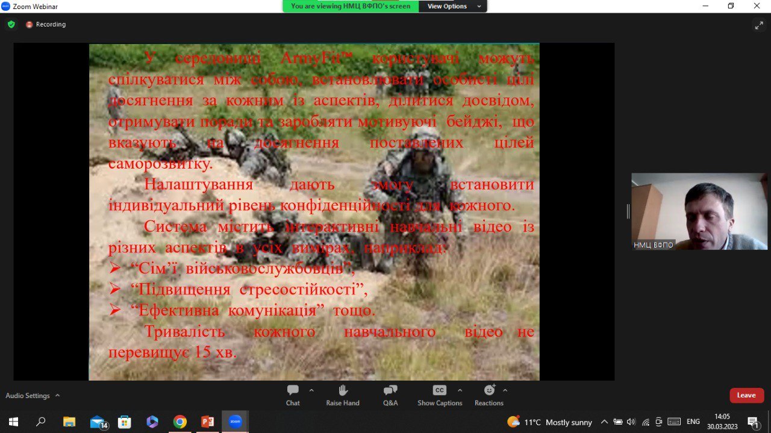Expand the arrow next to Reactions

tap(505, 390)
